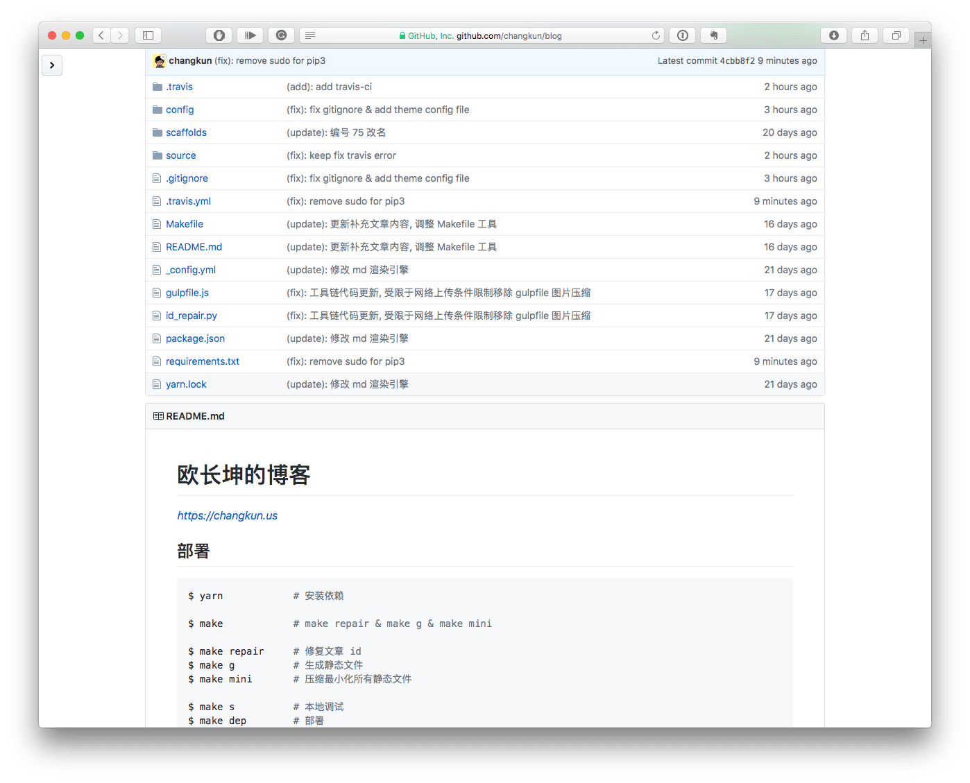Click the Share icon in Safari toolbar
Image resolution: width=970 pixels, height=783 pixels.
865,35
